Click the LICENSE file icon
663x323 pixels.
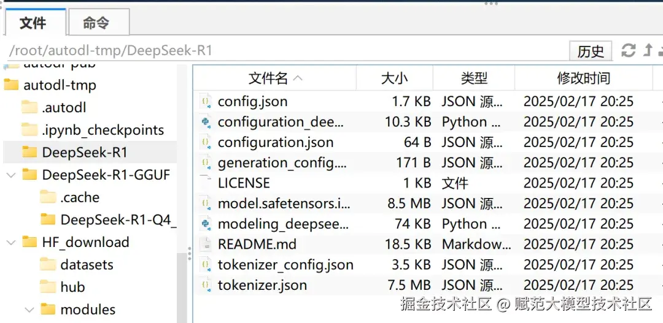coord(206,183)
